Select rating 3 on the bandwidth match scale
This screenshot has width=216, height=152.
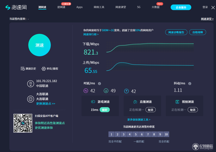[124, 134]
